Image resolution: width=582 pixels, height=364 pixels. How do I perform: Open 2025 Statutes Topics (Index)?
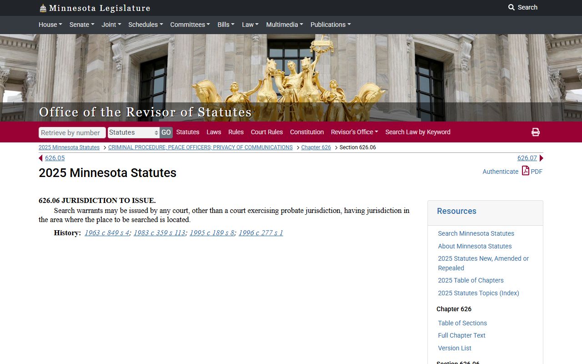pyautogui.click(x=478, y=293)
